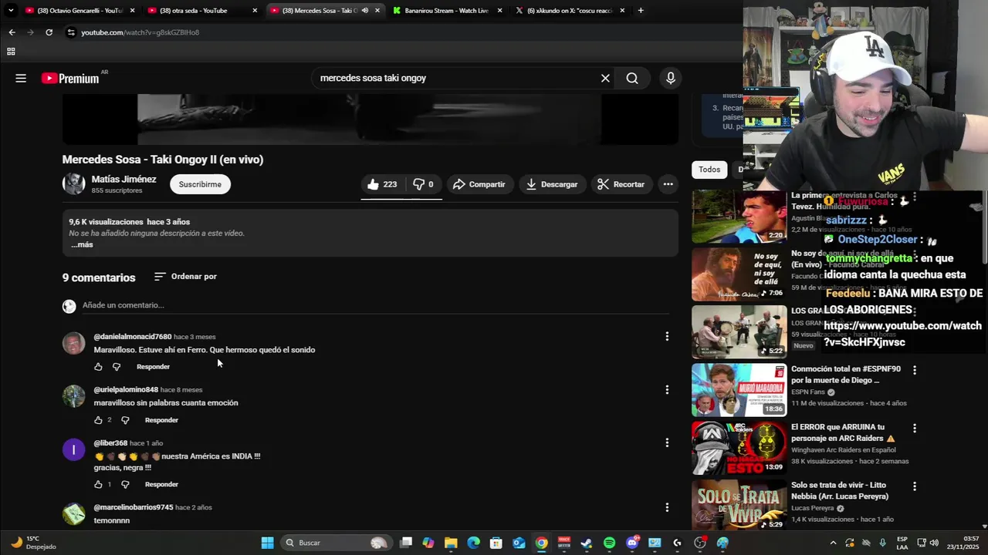The width and height of the screenshot is (988, 555).
Task: Like the comment by @liber368
Action: 98,484
